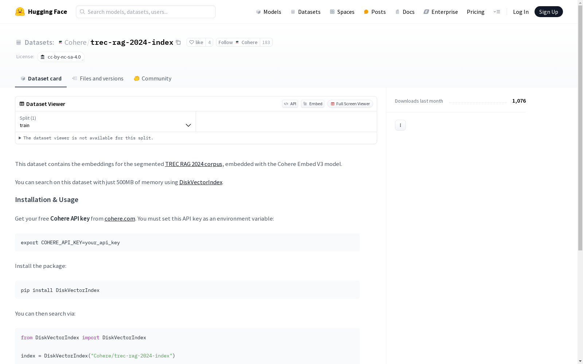Click the cc-by-nc-sa-4.0 license tag

pyautogui.click(x=61, y=57)
